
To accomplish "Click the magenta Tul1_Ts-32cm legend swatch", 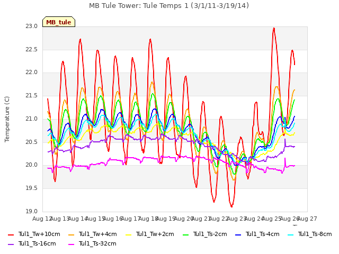I will pyautogui.click(x=71, y=244).
